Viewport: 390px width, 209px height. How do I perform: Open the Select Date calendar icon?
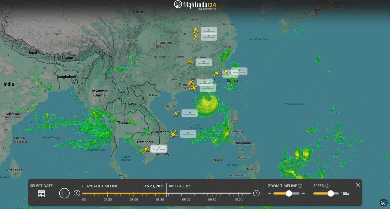[41, 193]
